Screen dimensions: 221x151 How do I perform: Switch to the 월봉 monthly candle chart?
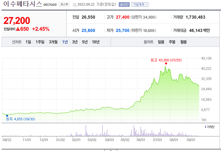click(183, 42)
